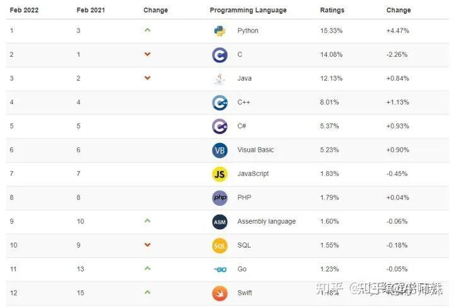This screenshot has width=454, height=308.
Task: Select the Programming Language column header
Action: pyautogui.click(x=248, y=10)
